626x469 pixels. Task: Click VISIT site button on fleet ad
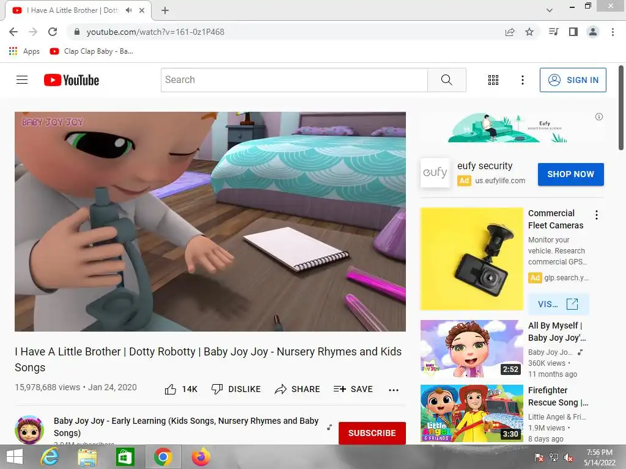click(558, 304)
